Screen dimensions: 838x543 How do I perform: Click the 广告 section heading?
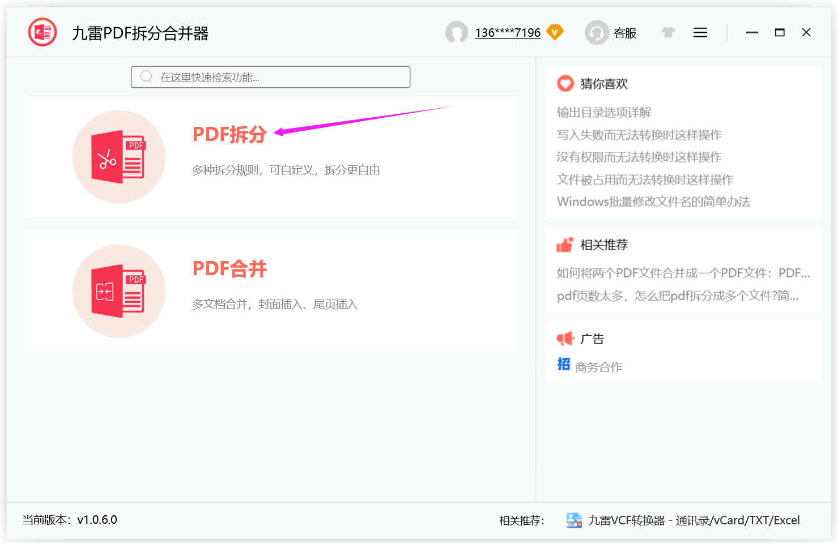click(592, 339)
